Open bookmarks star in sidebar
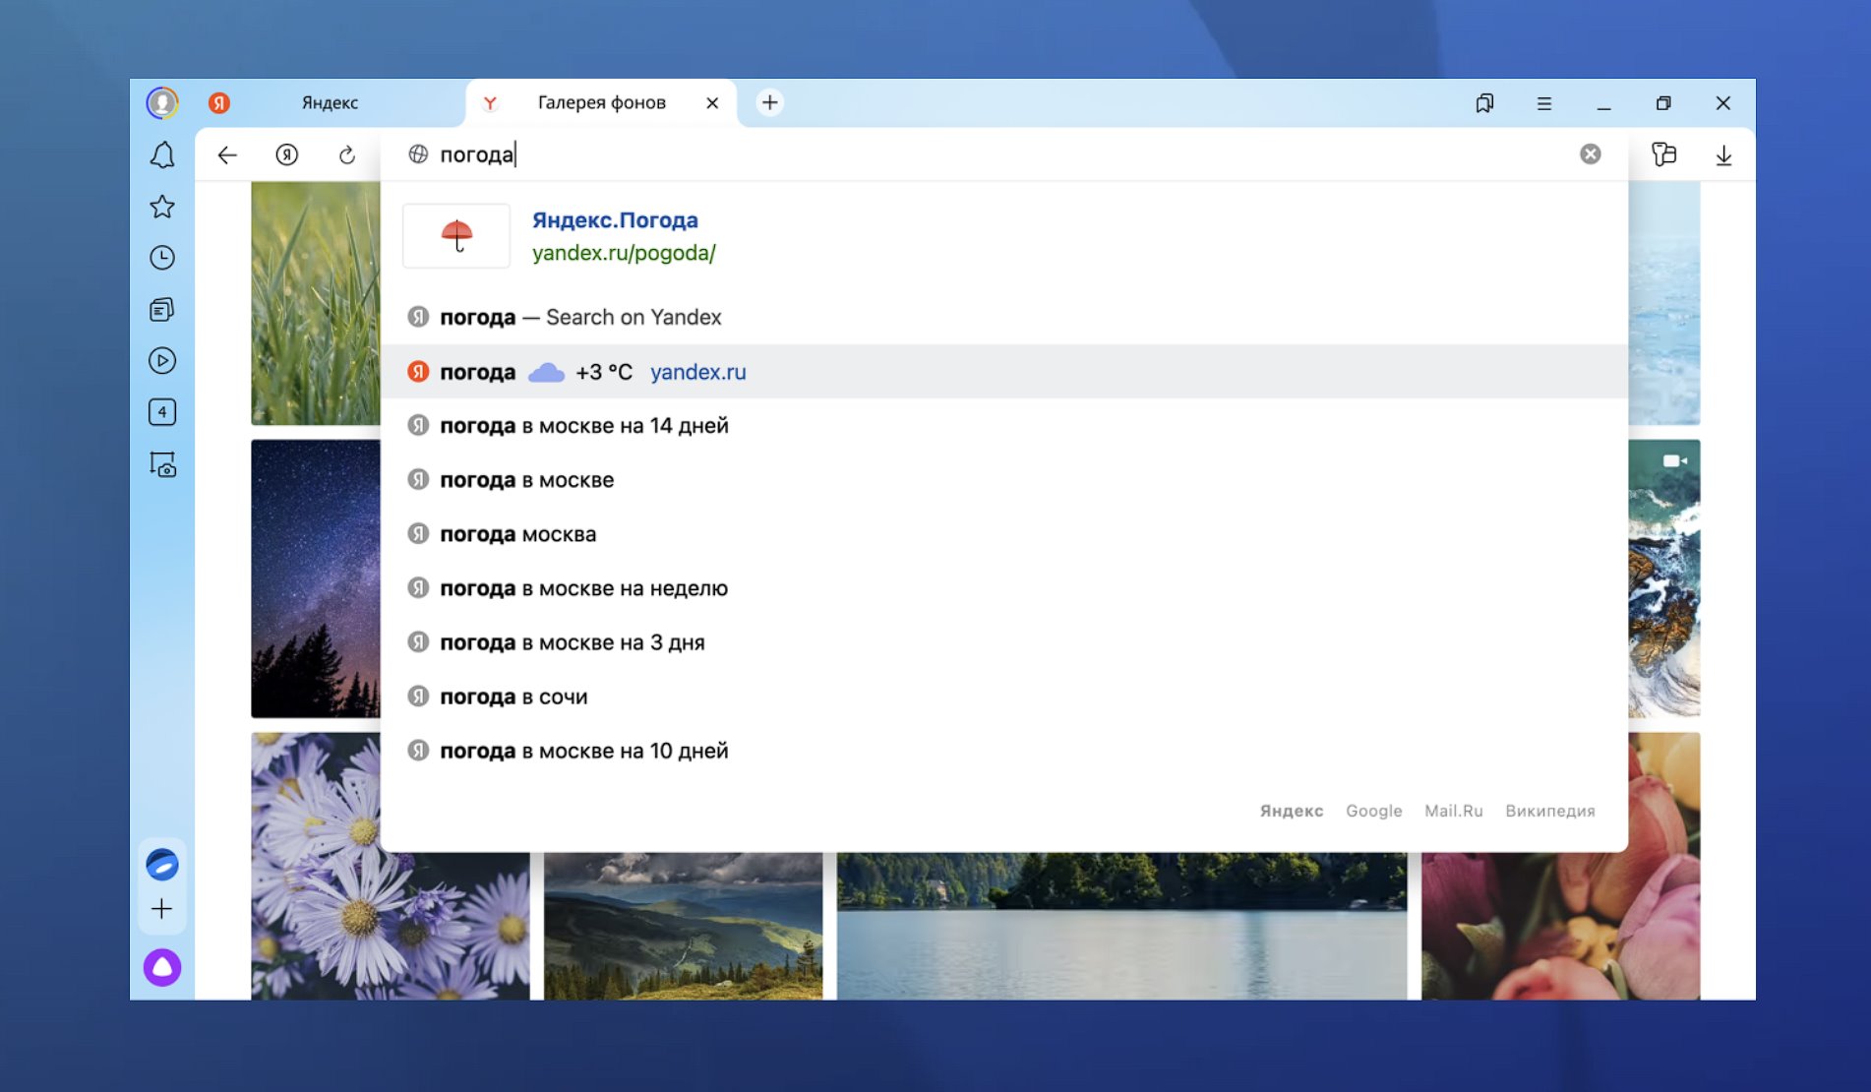This screenshot has width=1871, height=1092. coord(162,207)
